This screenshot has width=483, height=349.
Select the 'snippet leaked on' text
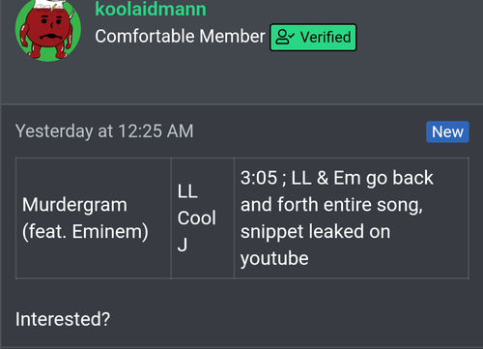click(315, 232)
